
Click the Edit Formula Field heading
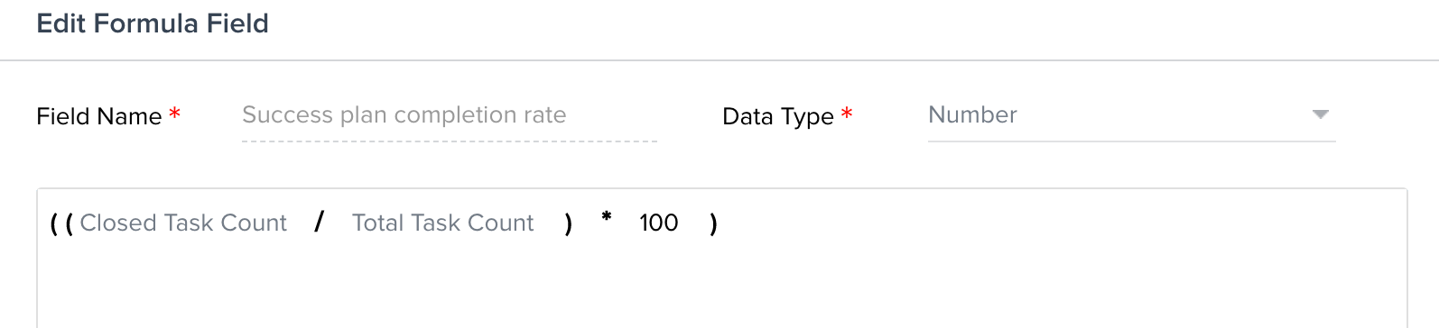coord(153,23)
